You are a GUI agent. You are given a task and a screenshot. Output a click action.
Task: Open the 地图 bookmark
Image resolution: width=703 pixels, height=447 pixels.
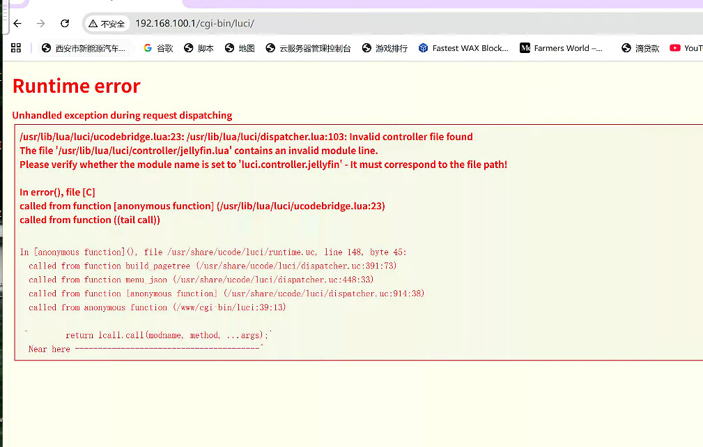(x=240, y=48)
